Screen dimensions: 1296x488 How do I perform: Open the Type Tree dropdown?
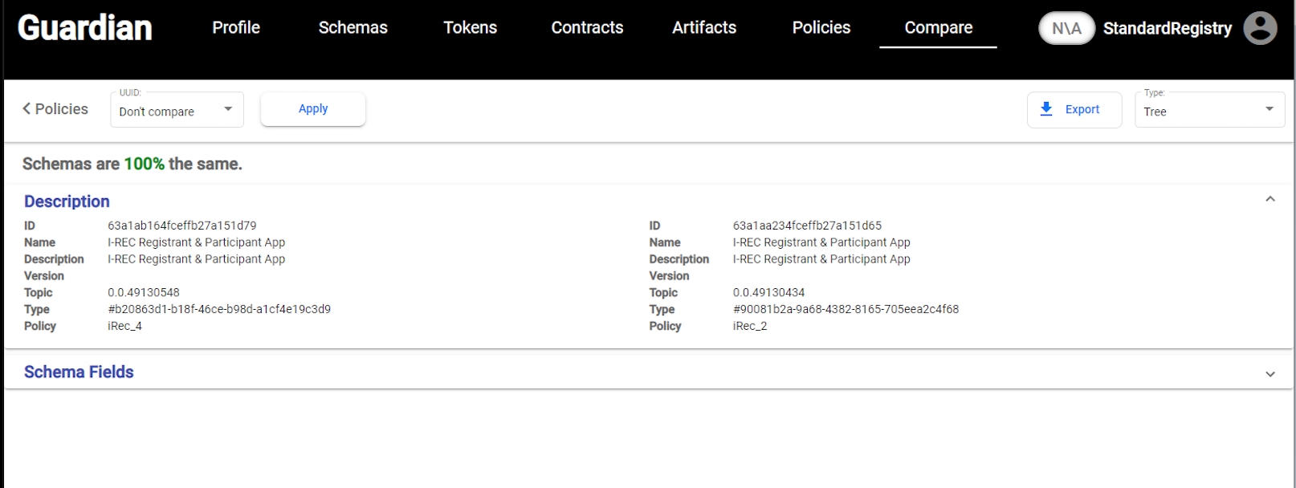pos(1208,110)
